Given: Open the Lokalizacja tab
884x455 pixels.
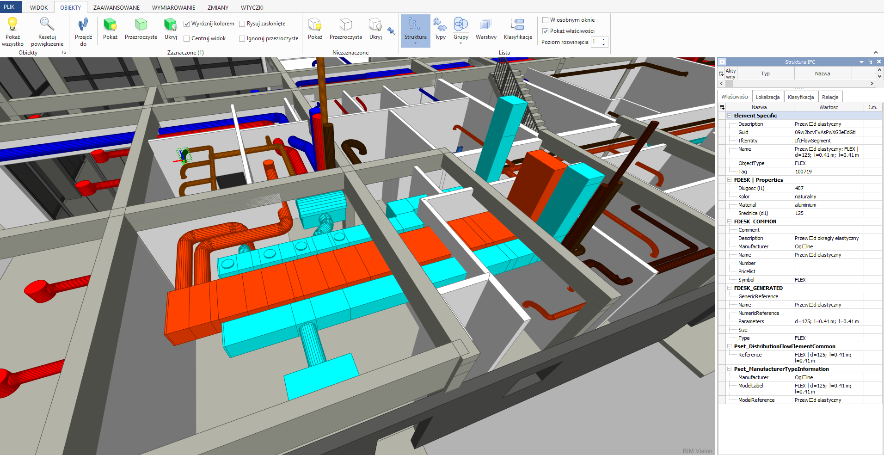Looking at the screenshot, I should [767, 97].
